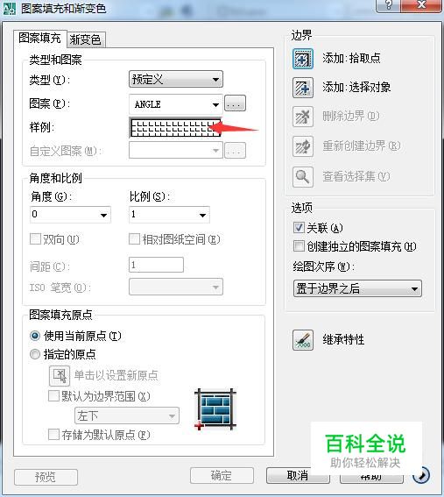Click the round expand-dialog arrow icon

[421, 475]
